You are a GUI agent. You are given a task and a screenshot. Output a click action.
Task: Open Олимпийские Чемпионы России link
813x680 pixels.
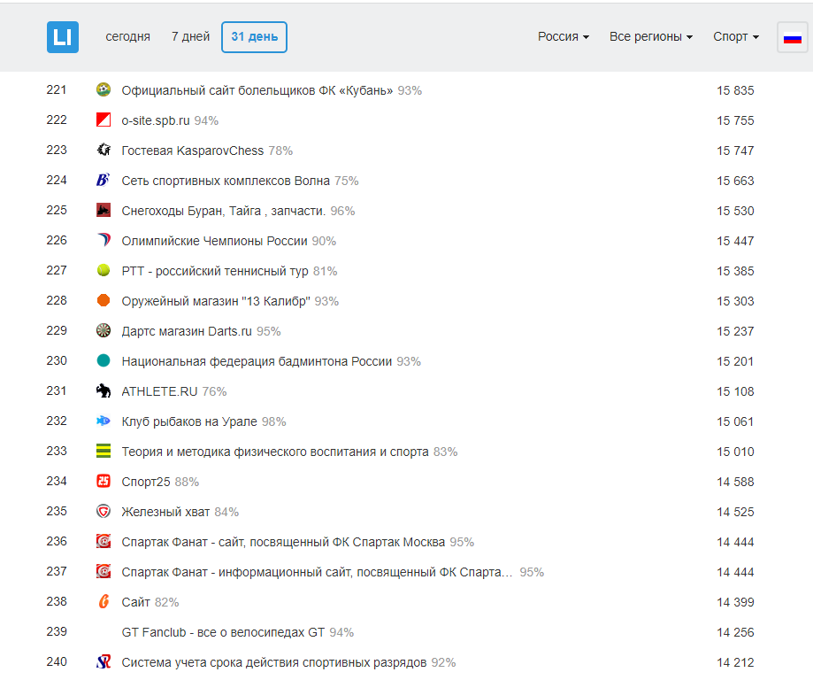pyautogui.click(x=214, y=241)
